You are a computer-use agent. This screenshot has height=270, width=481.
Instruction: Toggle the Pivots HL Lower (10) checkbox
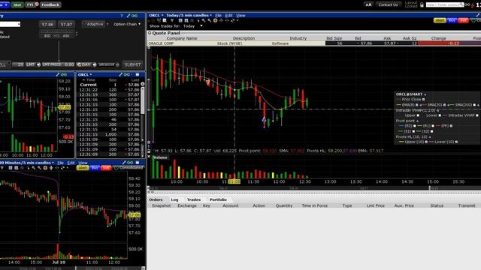click(456, 142)
